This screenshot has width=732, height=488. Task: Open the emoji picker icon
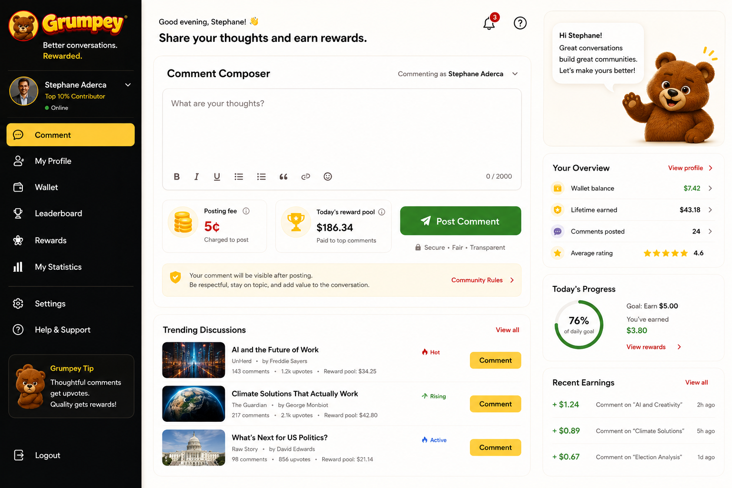328,177
